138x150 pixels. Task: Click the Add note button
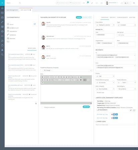tap(86, 107)
